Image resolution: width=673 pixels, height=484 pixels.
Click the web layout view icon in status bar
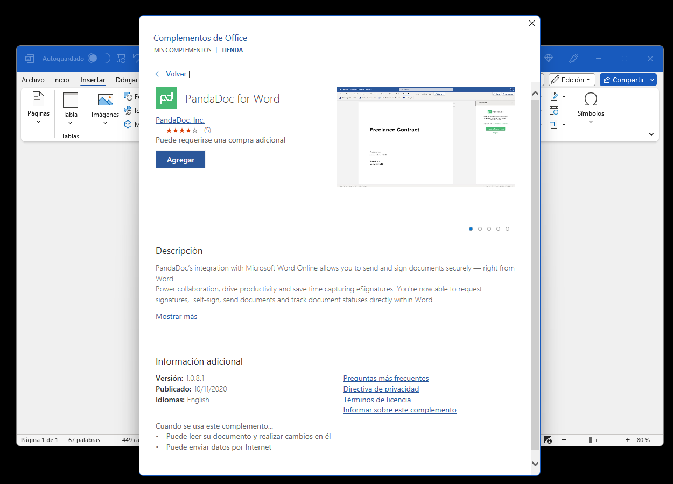[x=548, y=440]
